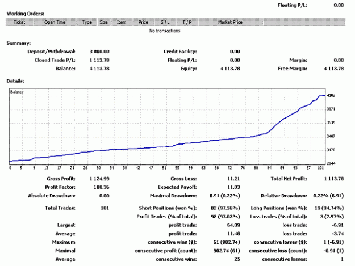
Task: Click the 4102 label on chart axis
Action: 331,95
